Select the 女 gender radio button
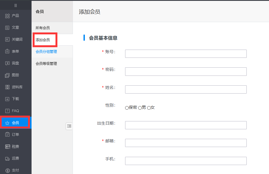 click(149, 108)
